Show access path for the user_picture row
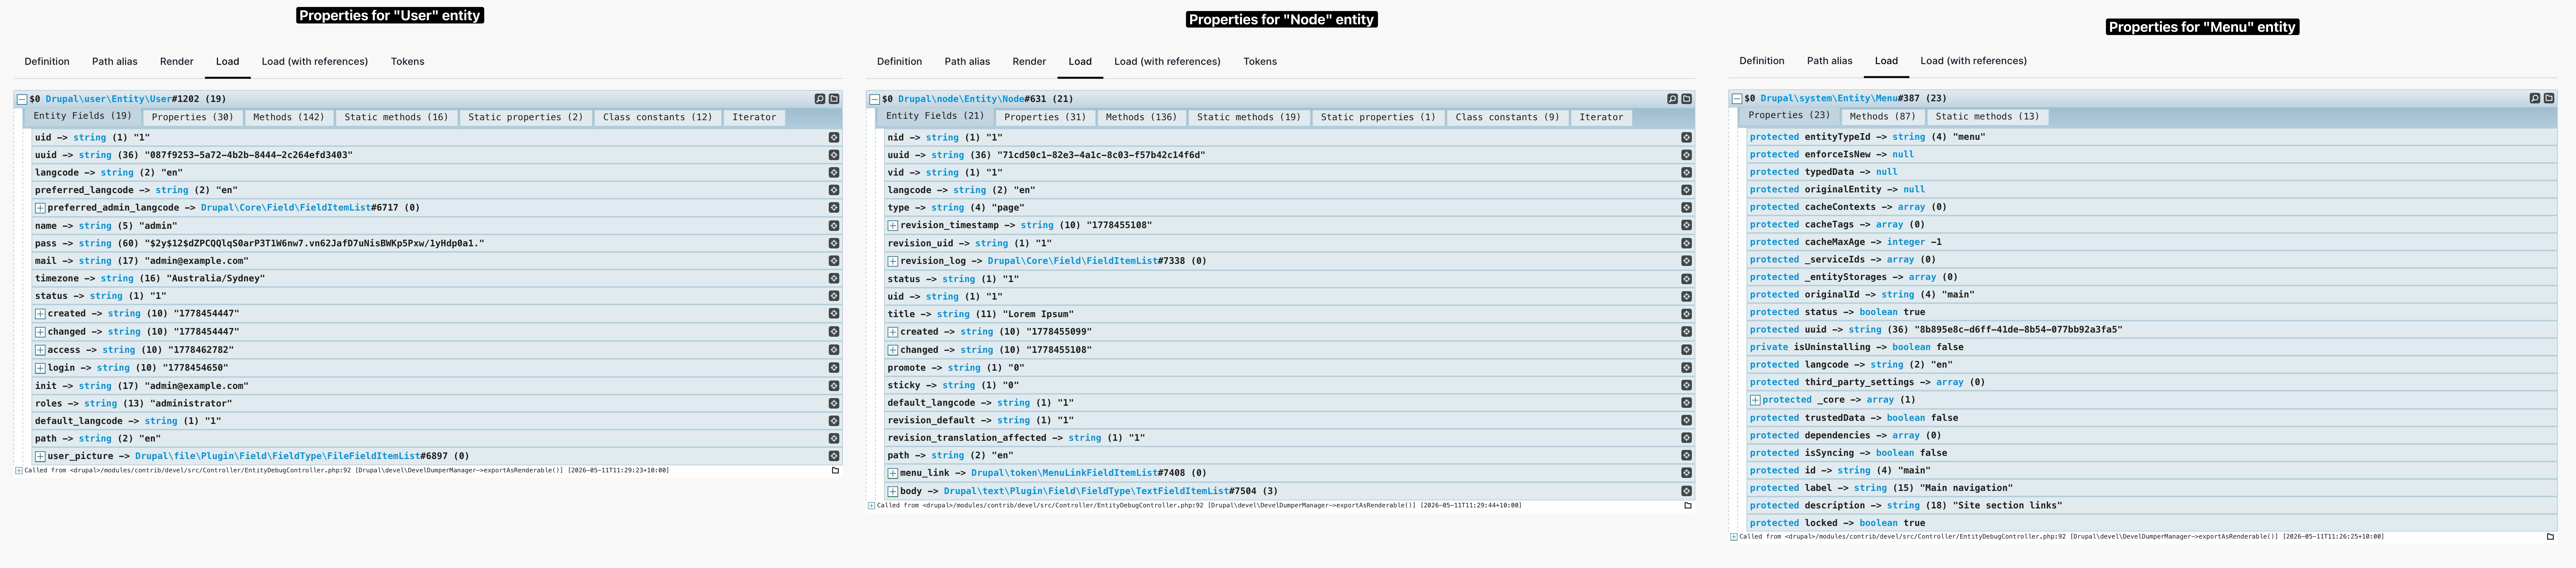 [x=834, y=456]
